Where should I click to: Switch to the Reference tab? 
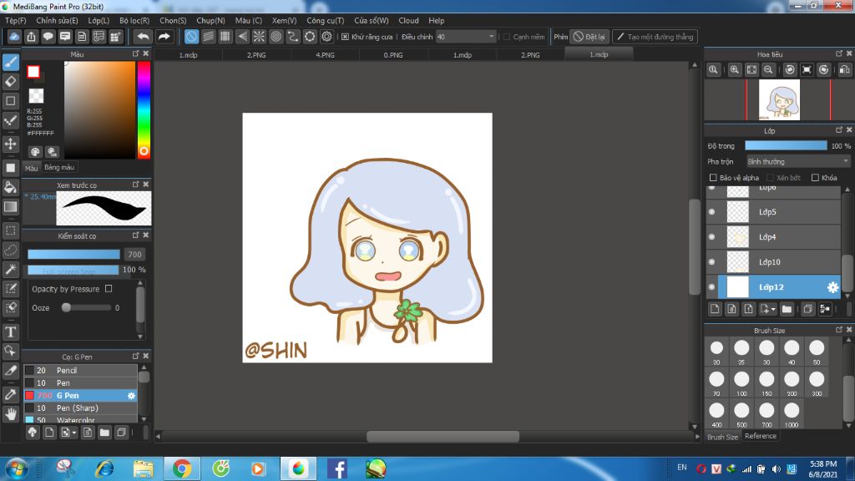761,436
